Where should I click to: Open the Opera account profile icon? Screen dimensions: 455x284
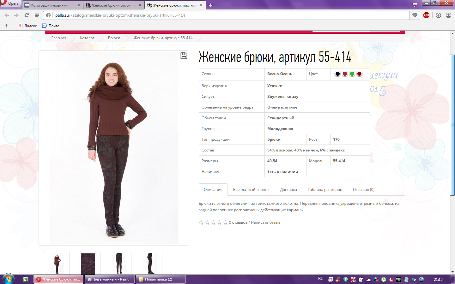click(x=448, y=15)
